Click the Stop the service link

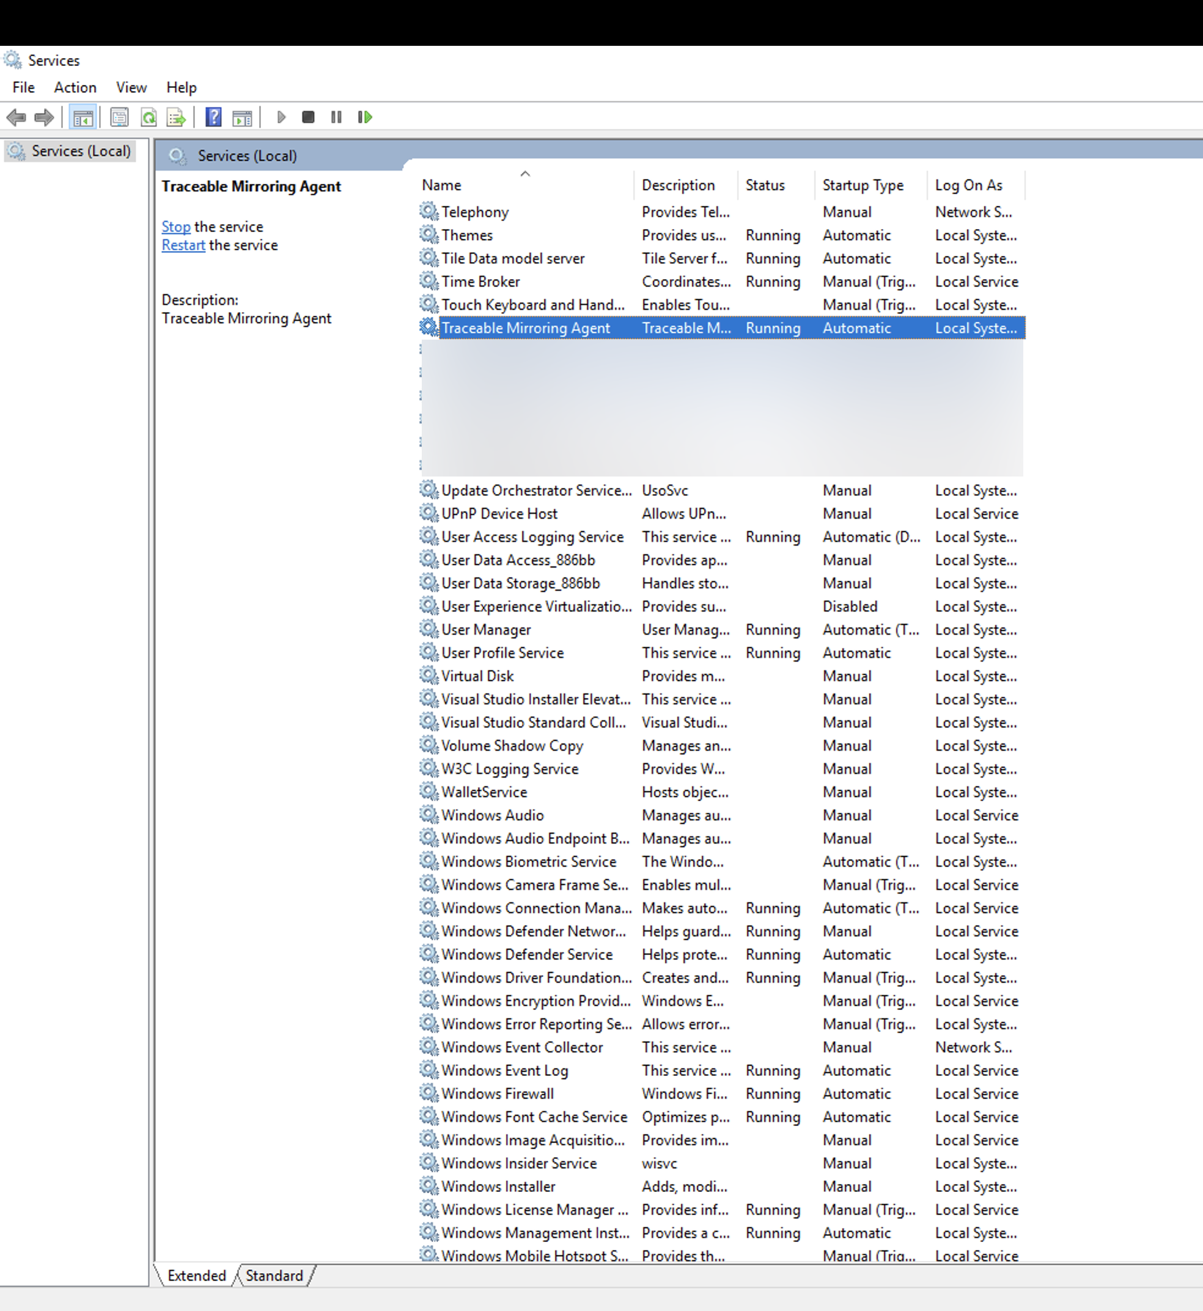click(x=176, y=227)
